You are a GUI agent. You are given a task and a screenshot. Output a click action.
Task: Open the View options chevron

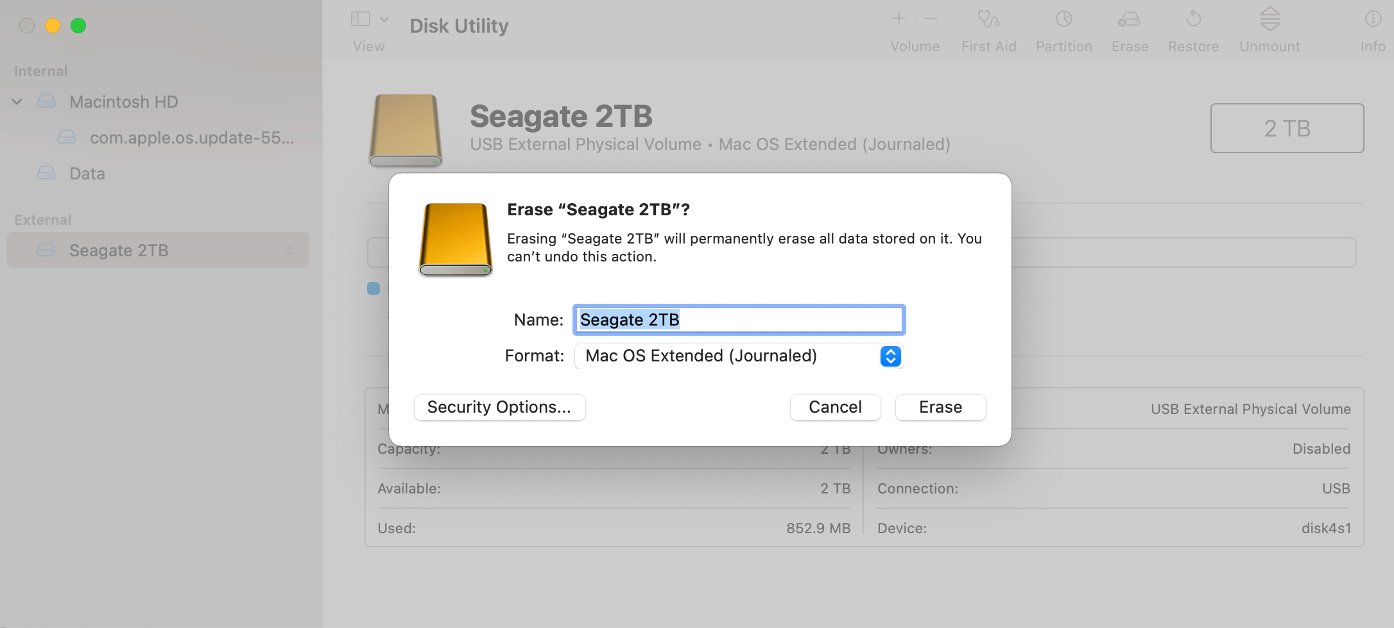pyautogui.click(x=384, y=19)
